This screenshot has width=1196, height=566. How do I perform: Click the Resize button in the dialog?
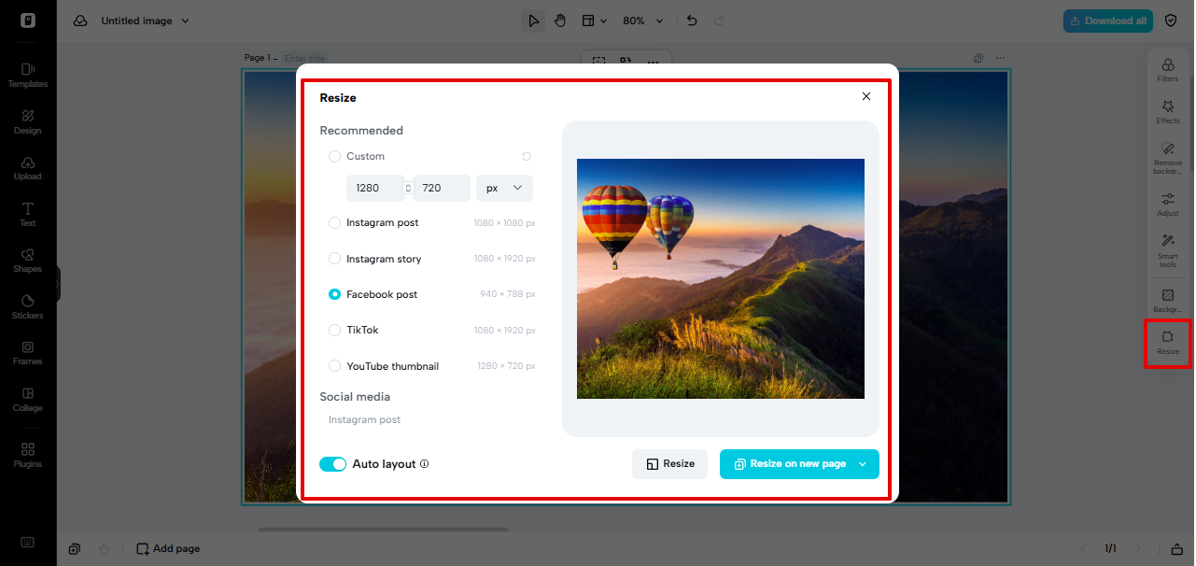tap(669, 463)
